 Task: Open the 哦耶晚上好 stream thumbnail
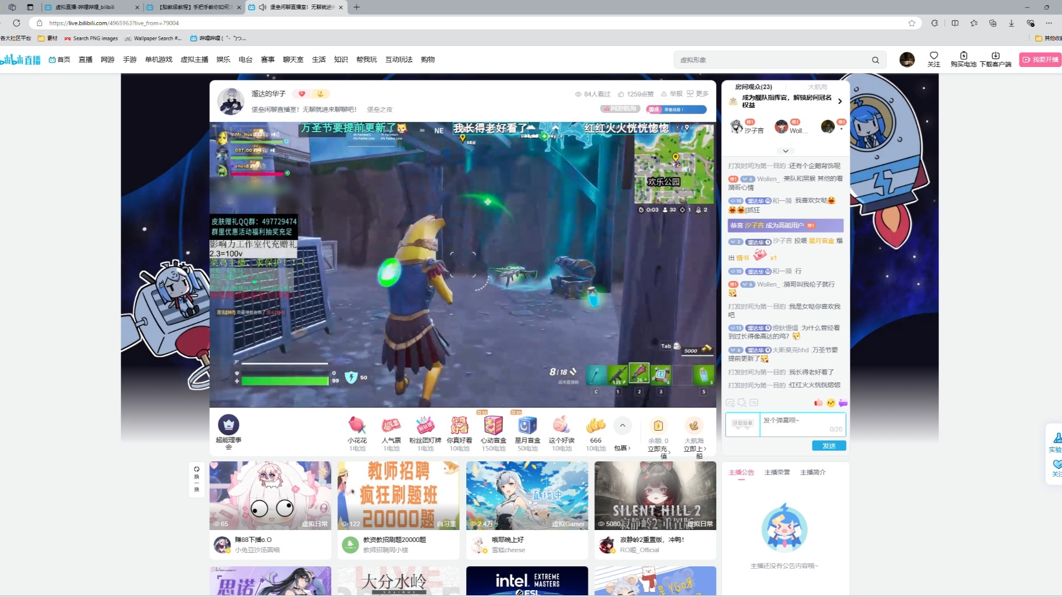(526, 495)
